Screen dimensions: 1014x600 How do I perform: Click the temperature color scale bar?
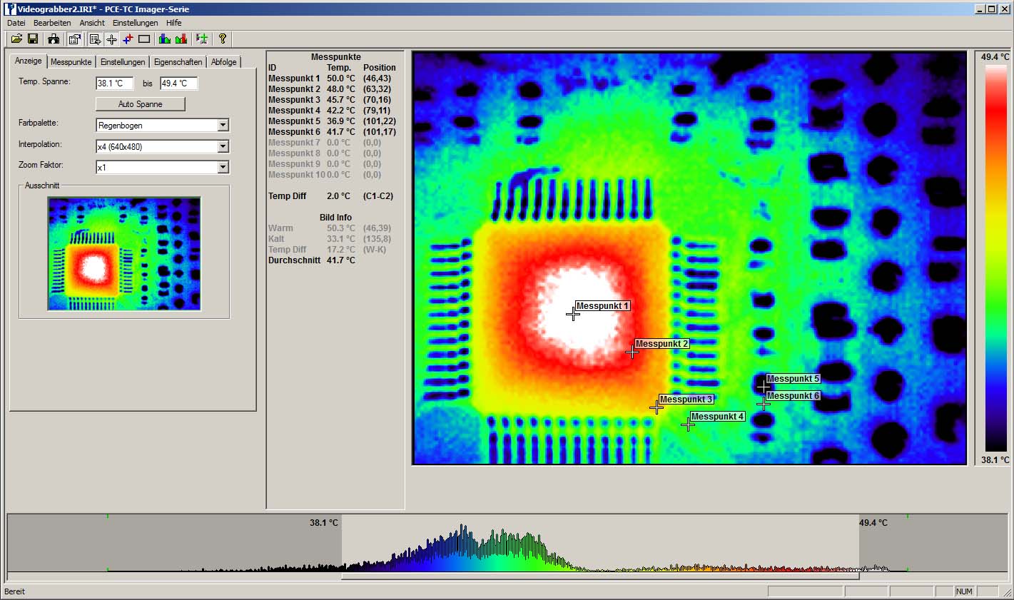click(995, 257)
